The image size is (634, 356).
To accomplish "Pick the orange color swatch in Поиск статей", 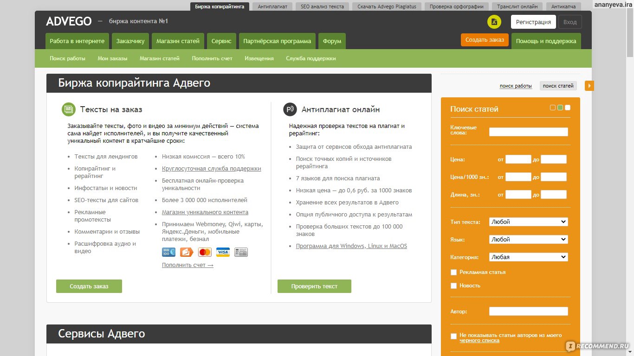I will point(553,108).
